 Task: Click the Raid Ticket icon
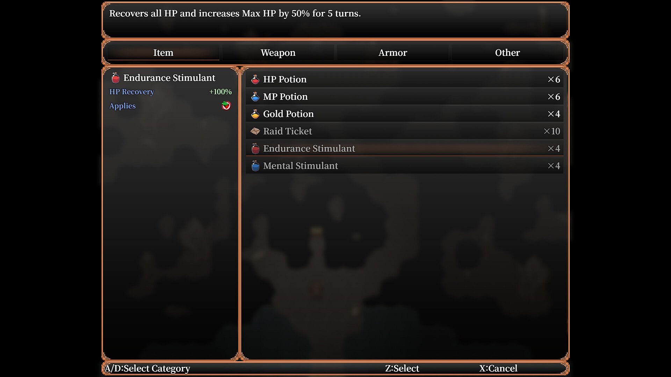(x=255, y=131)
